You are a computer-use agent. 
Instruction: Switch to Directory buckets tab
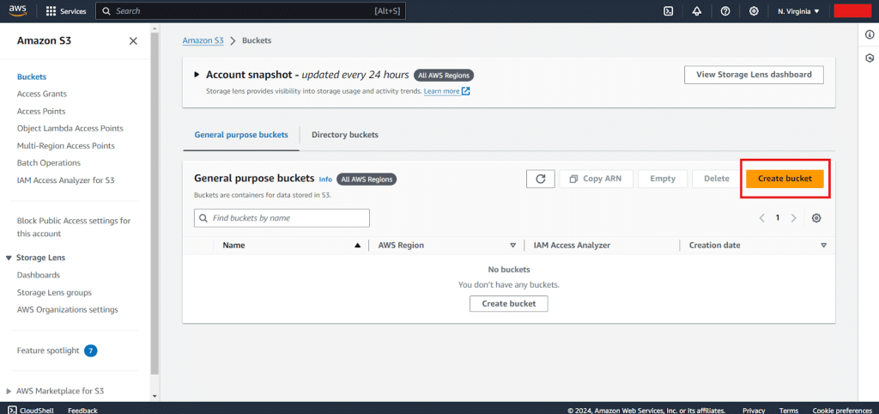[x=345, y=135]
